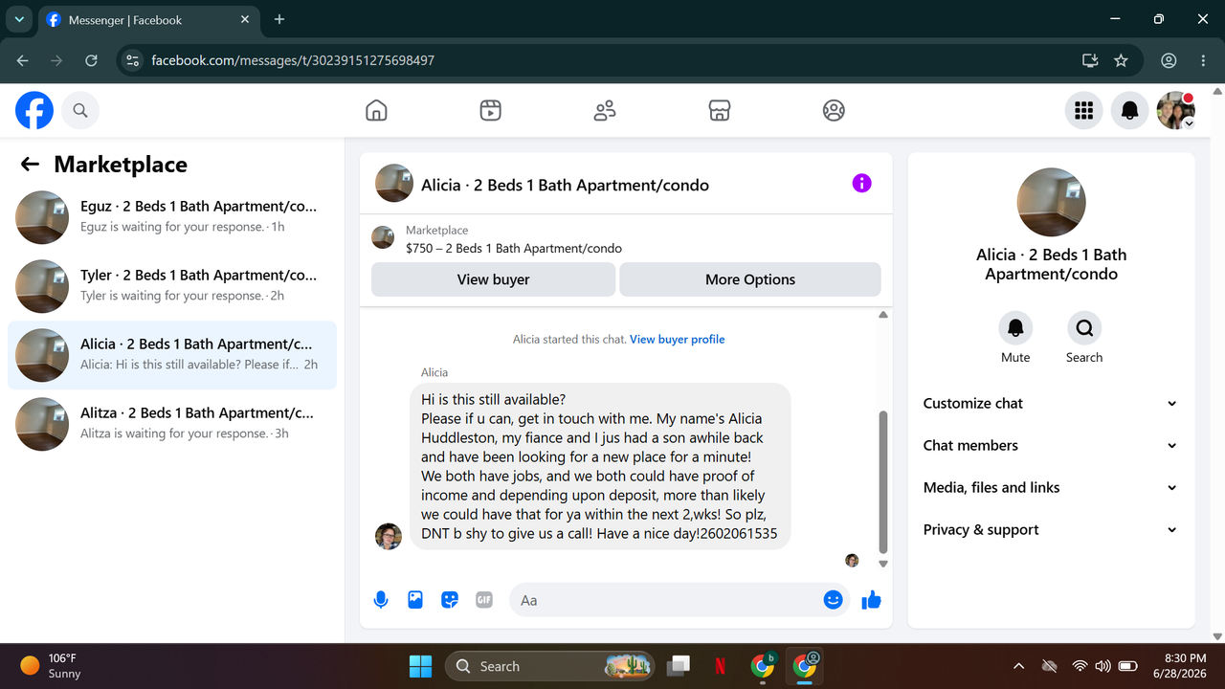1225x689 pixels.
Task: Follow the View buyer profile link
Action: [678, 340]
